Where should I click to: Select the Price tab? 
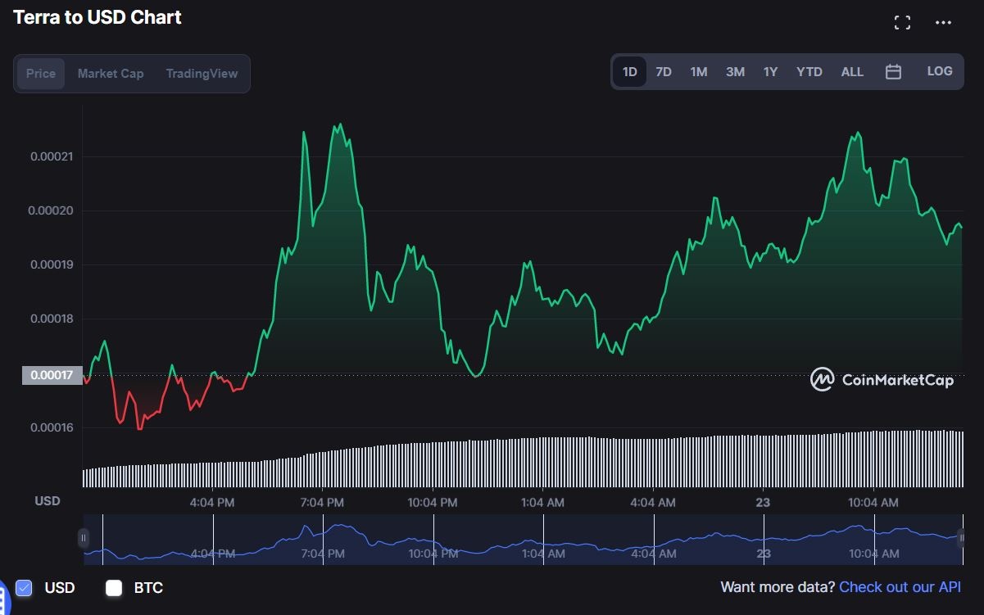(x=41, y=74)
